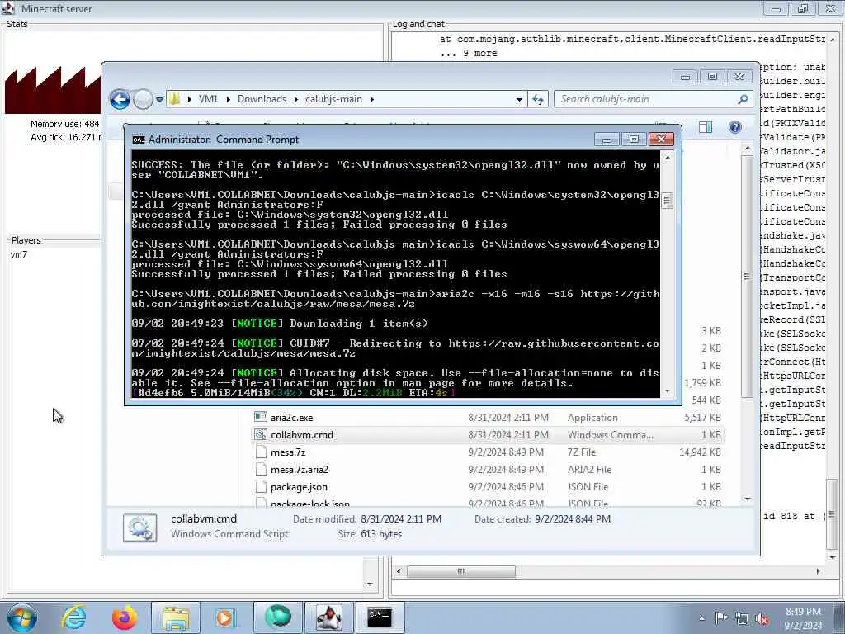Click the folder icon in address bar
Image resolution: width=845 pixels, height=634 pixels.
tap(175, 99)
